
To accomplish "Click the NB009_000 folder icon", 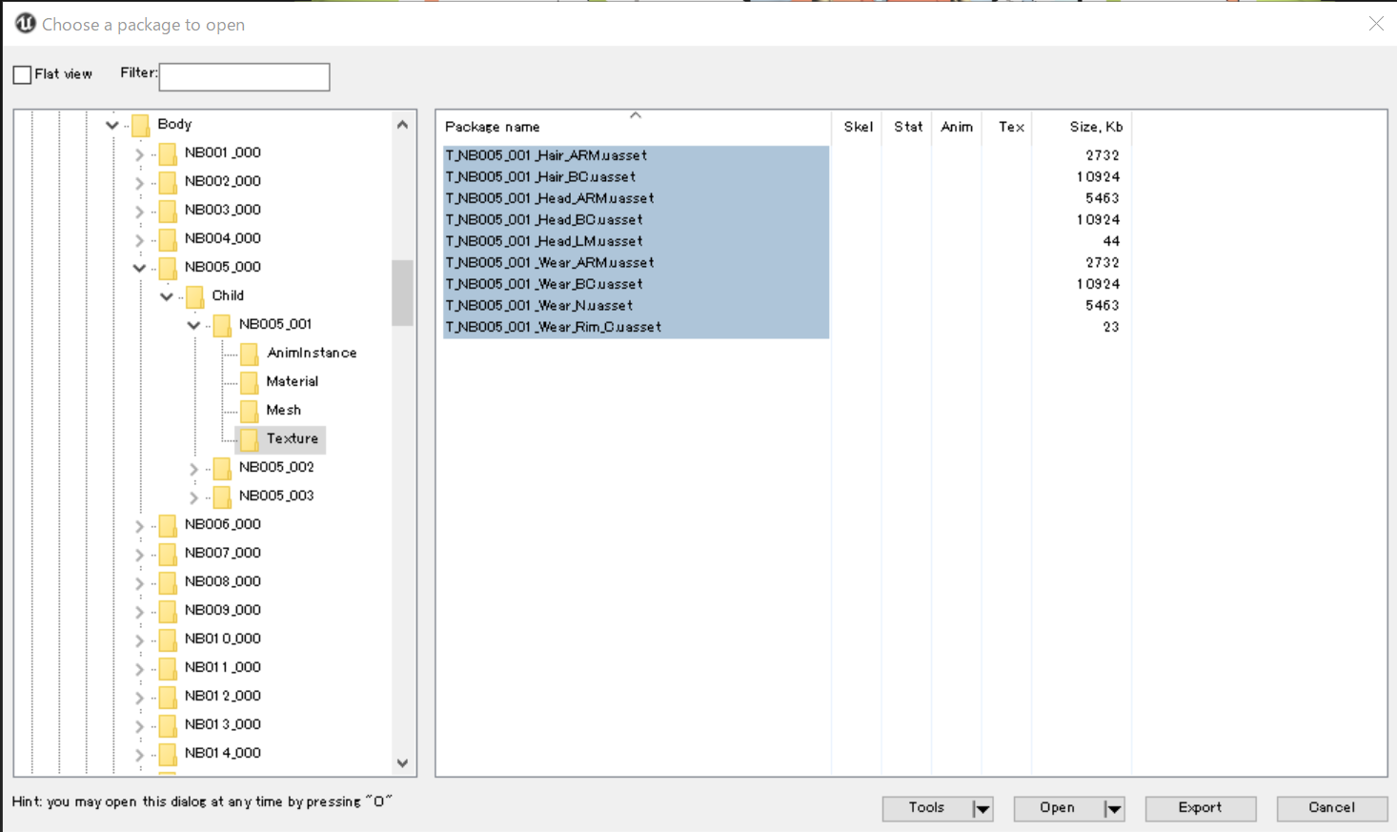I will pos(168,611).
